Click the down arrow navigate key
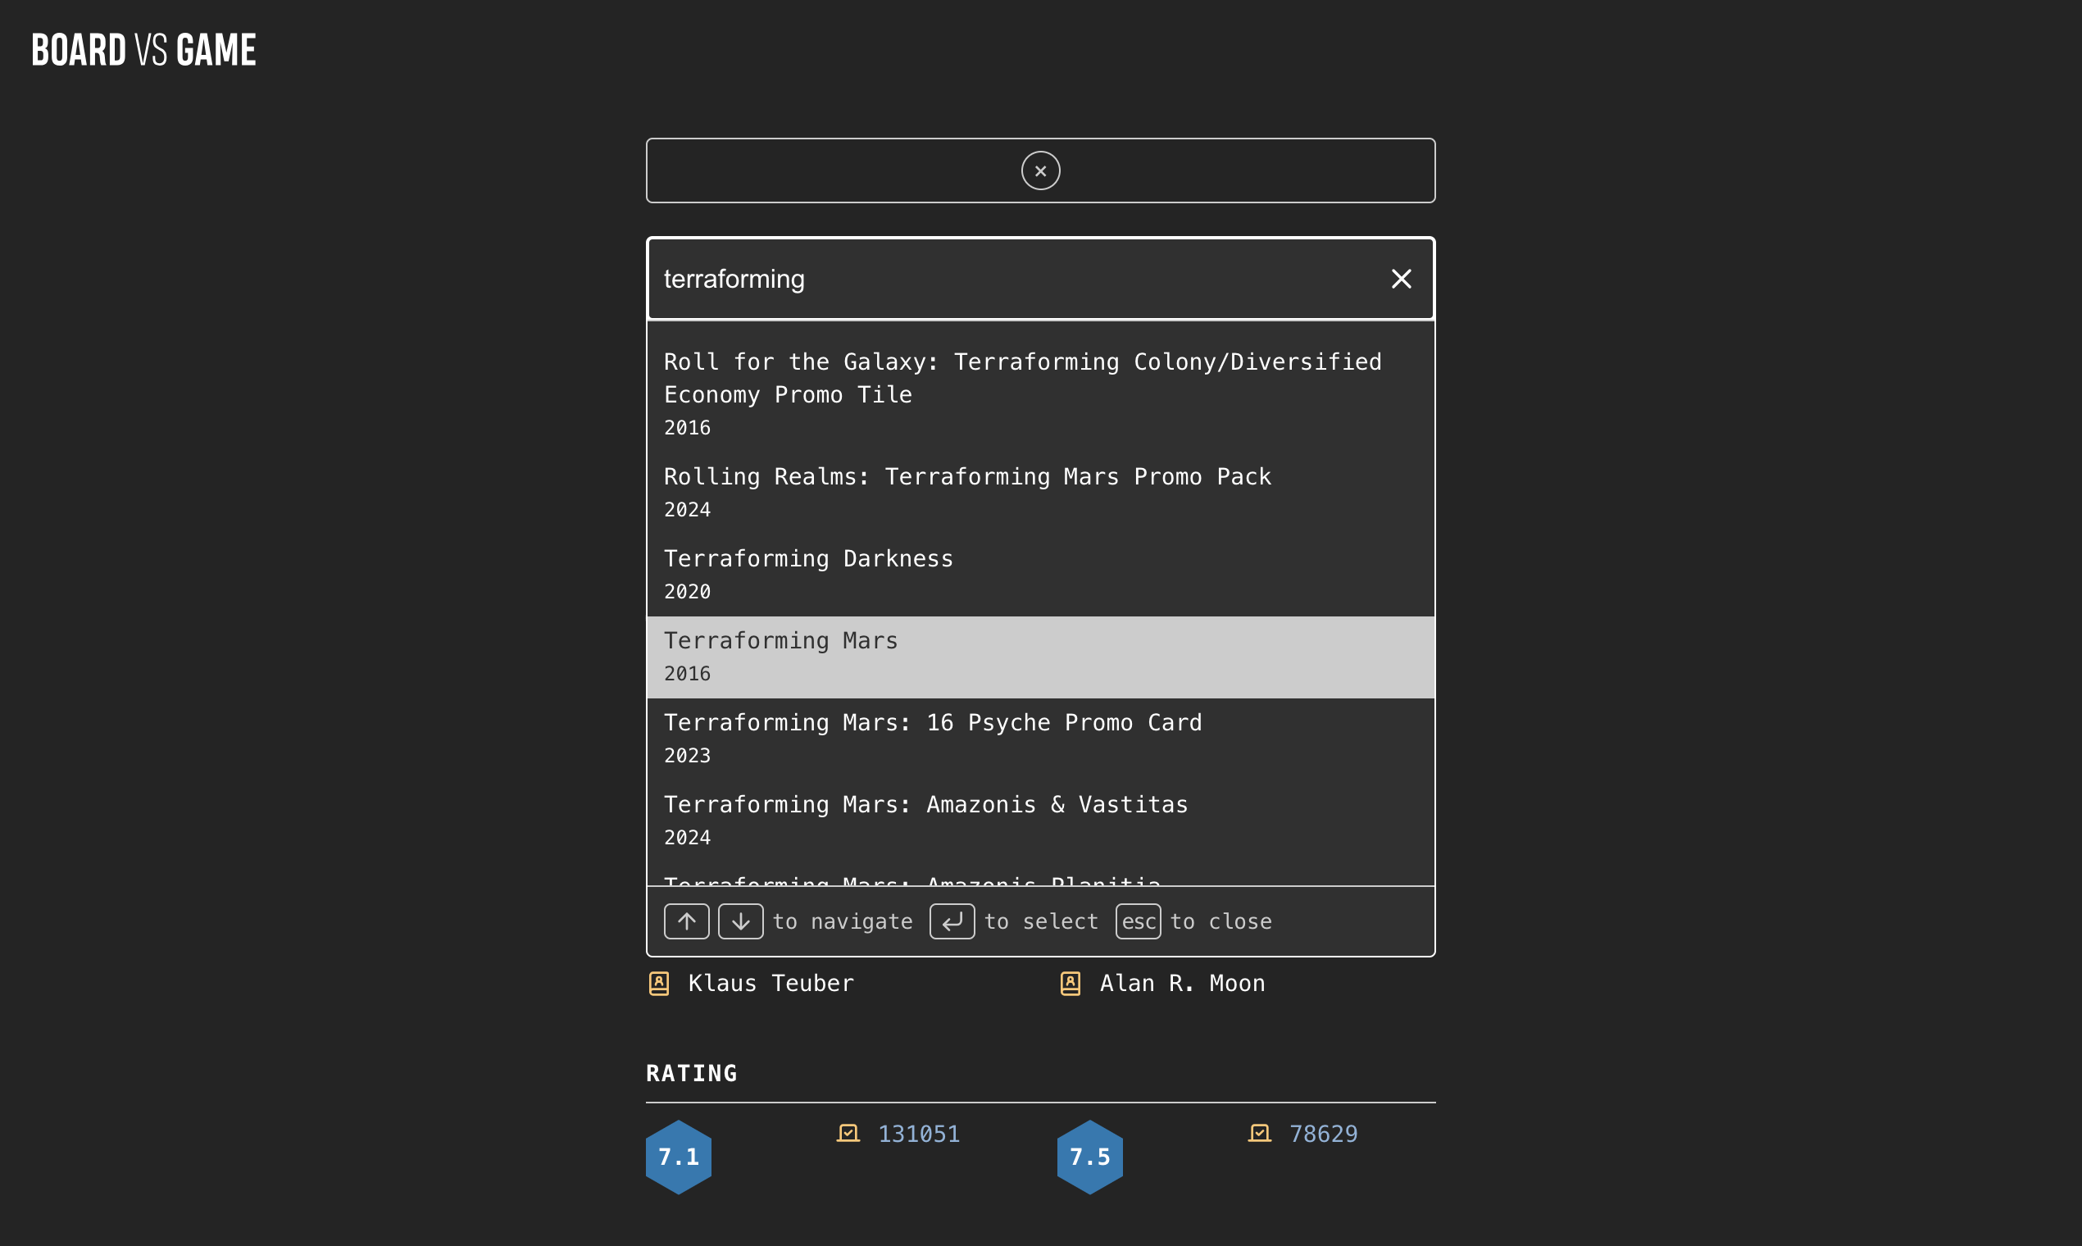This screenshot has height=1246, width=2082. [x=740, y=921]
